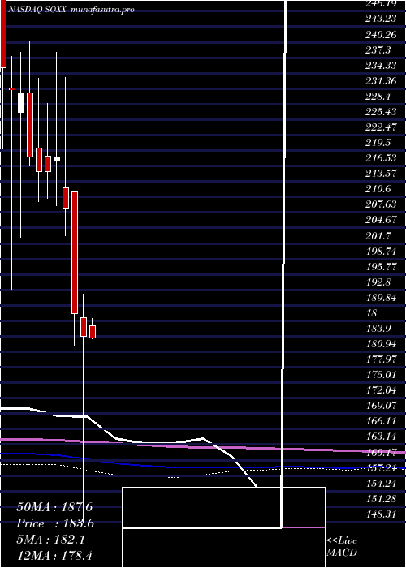Select the 192.8 axis label
Screen dimensions: 406x568
pos(378,282)
